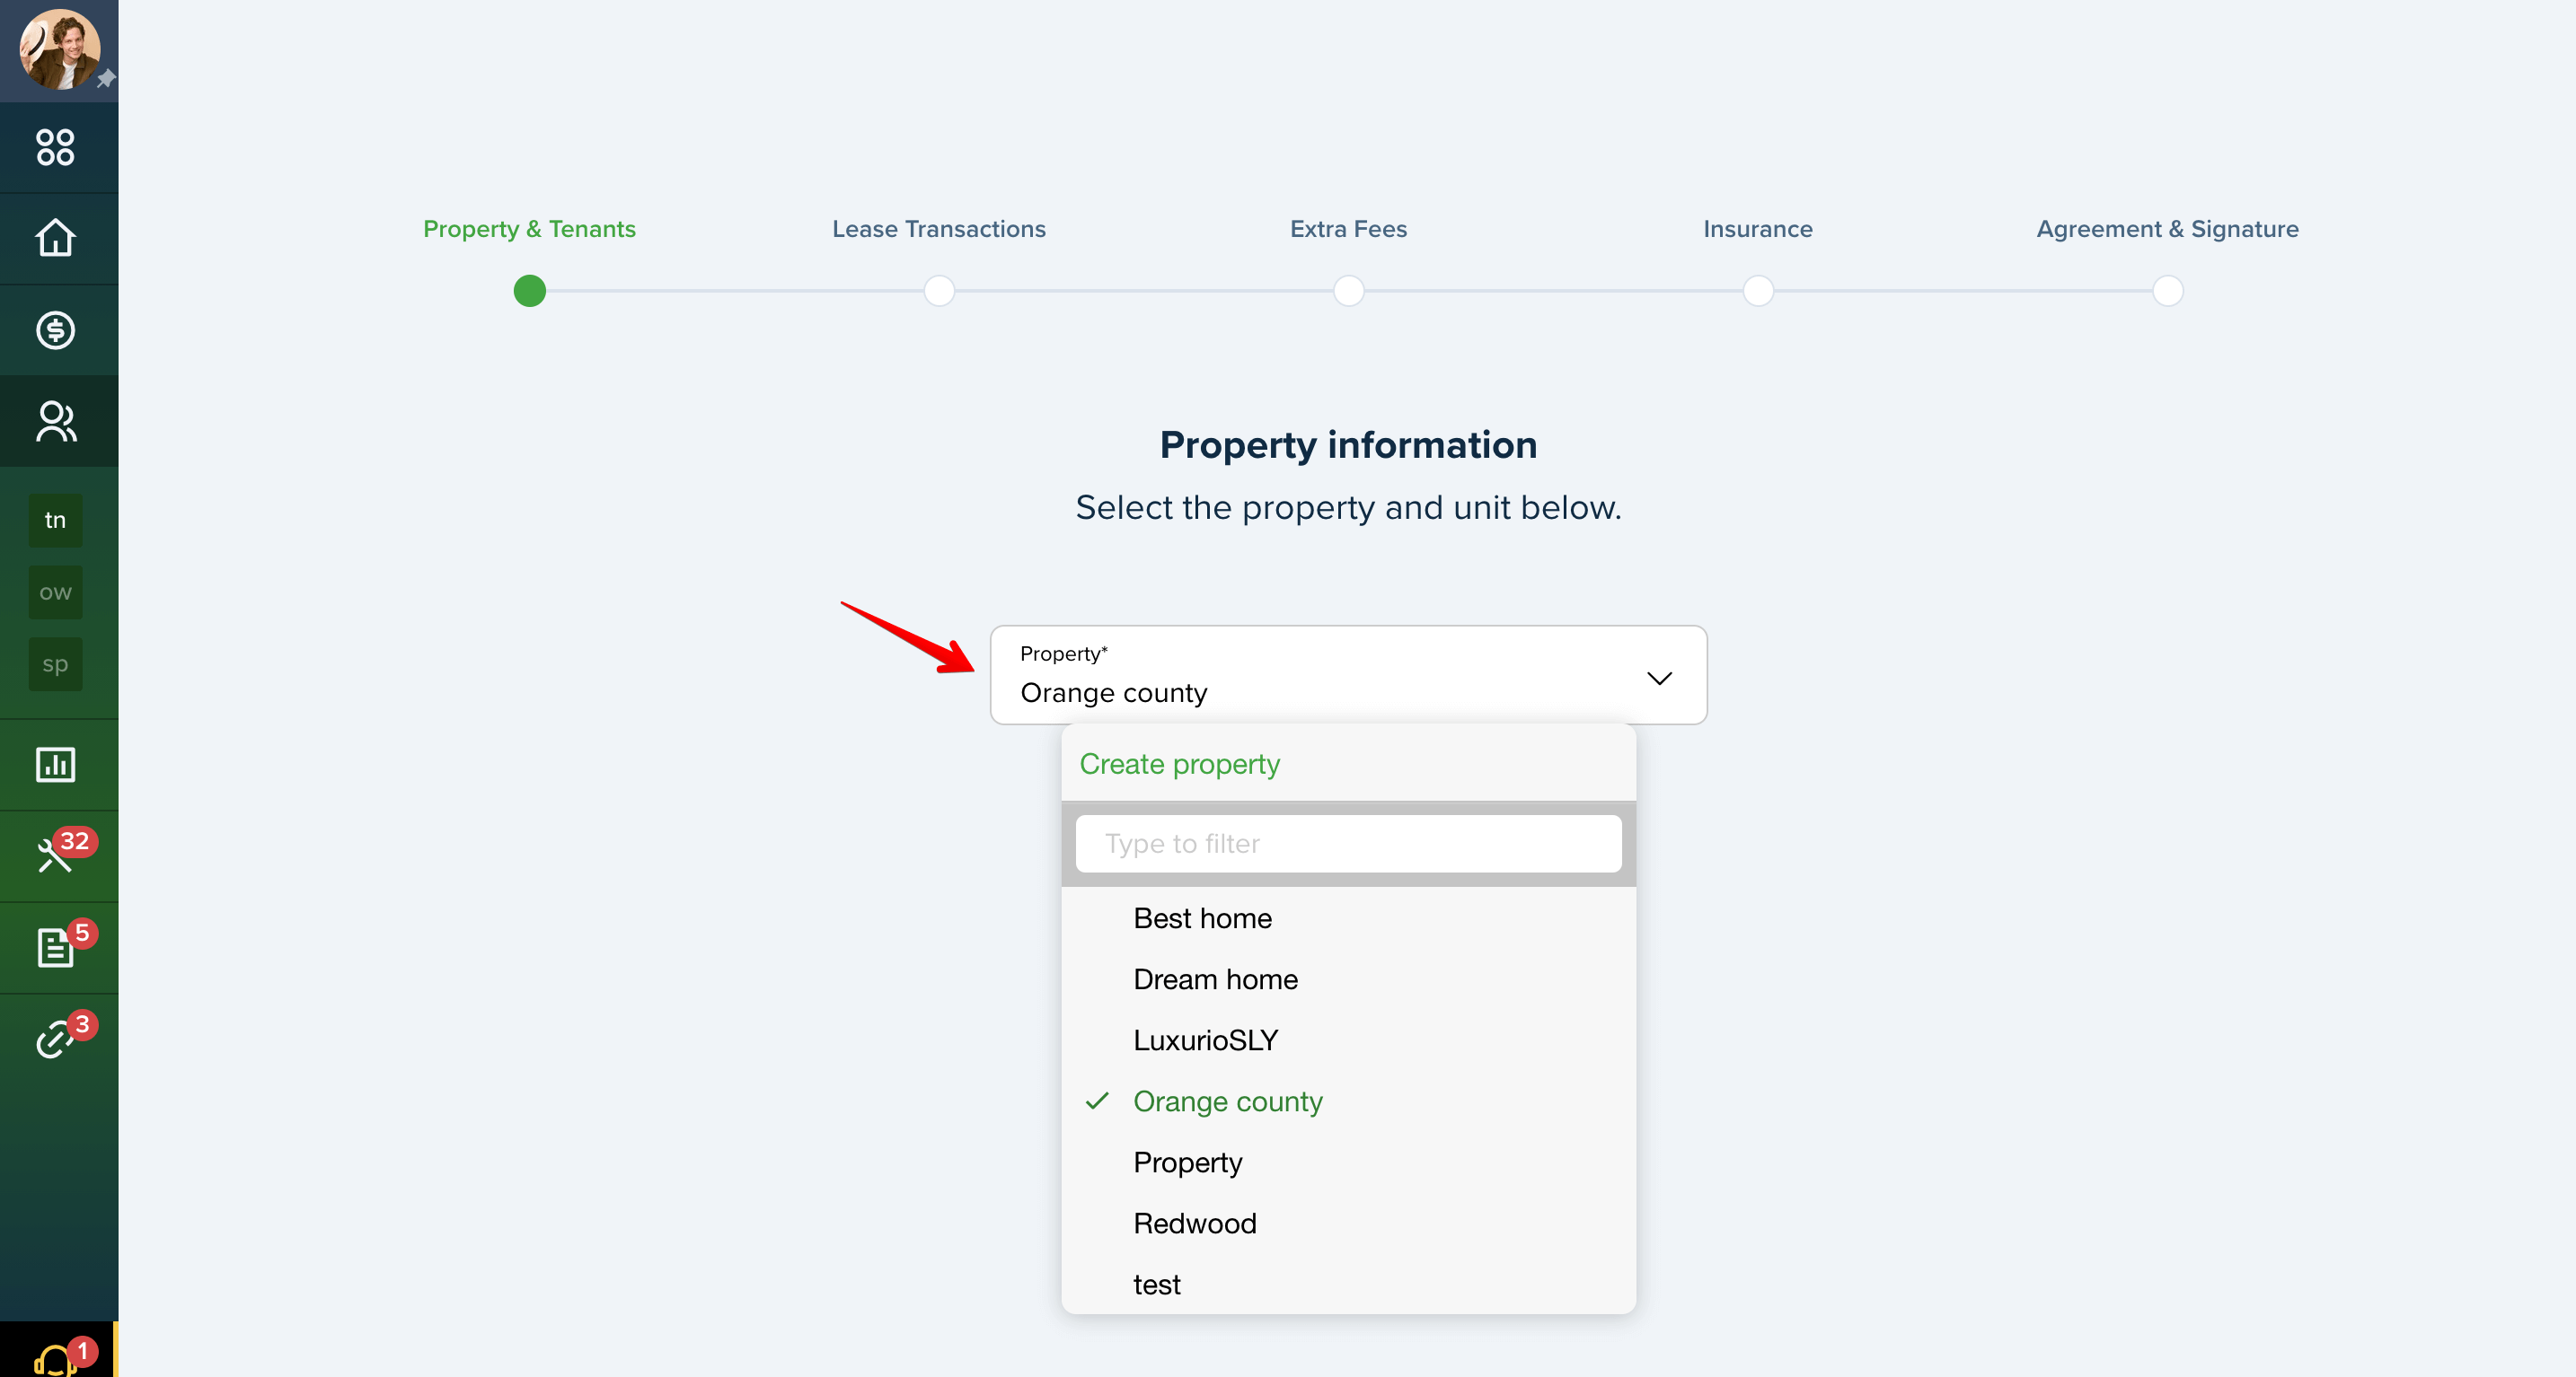Open documents icon with 5 badge
The width and height of the screenshot is (2576, 1377).
(55, 947)
